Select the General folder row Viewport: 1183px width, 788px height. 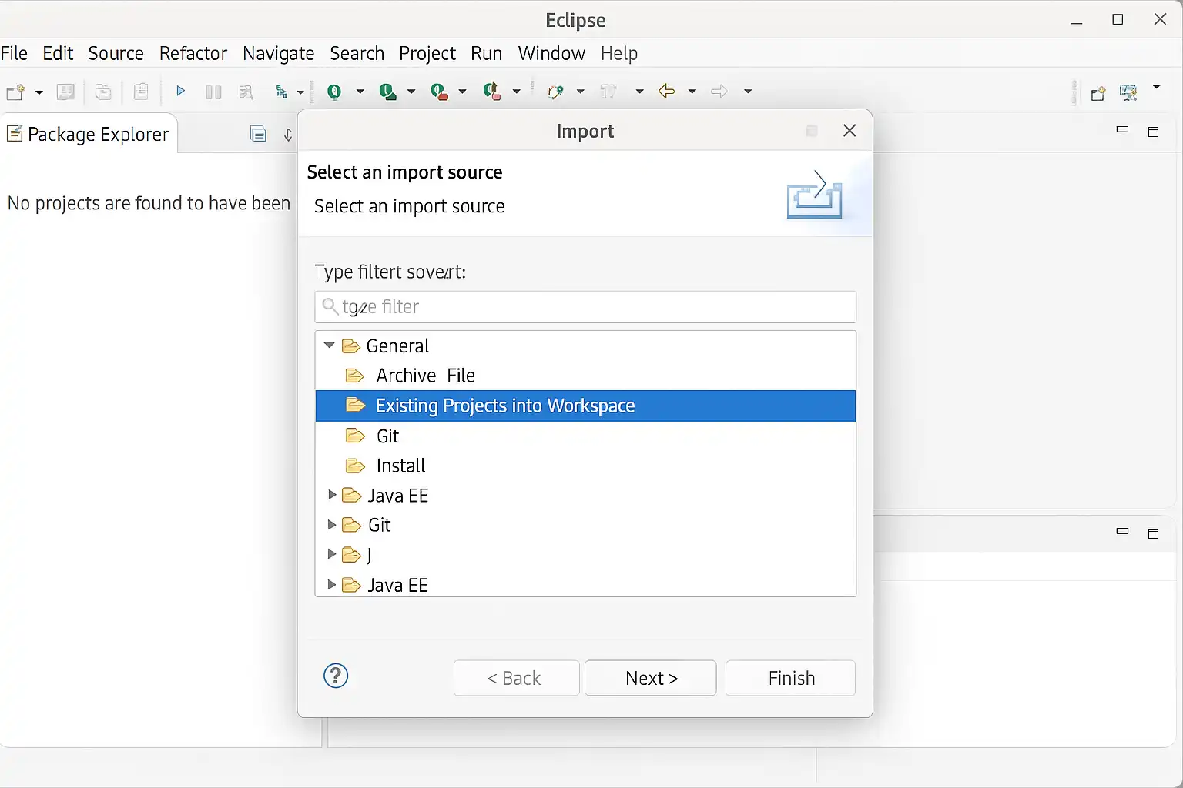tap(585, 346)
